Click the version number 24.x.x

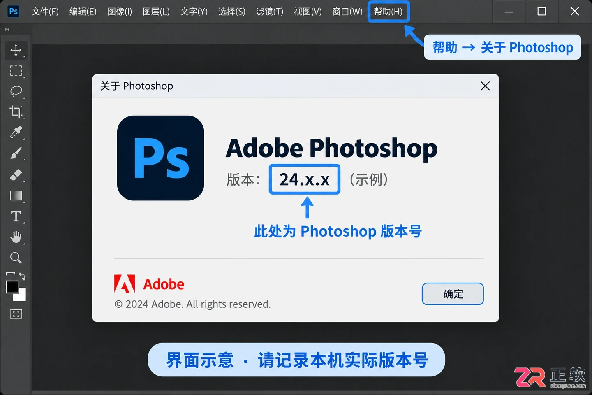pyautogui.click(x=305, y=179)
